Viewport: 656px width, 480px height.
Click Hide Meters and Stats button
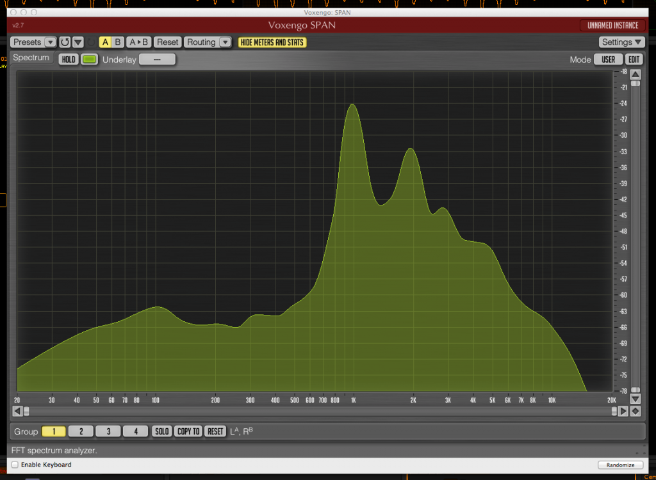pyautogui.click(x=272, y=42)
